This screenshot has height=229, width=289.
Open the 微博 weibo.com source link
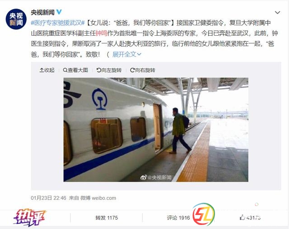(98, 198)
